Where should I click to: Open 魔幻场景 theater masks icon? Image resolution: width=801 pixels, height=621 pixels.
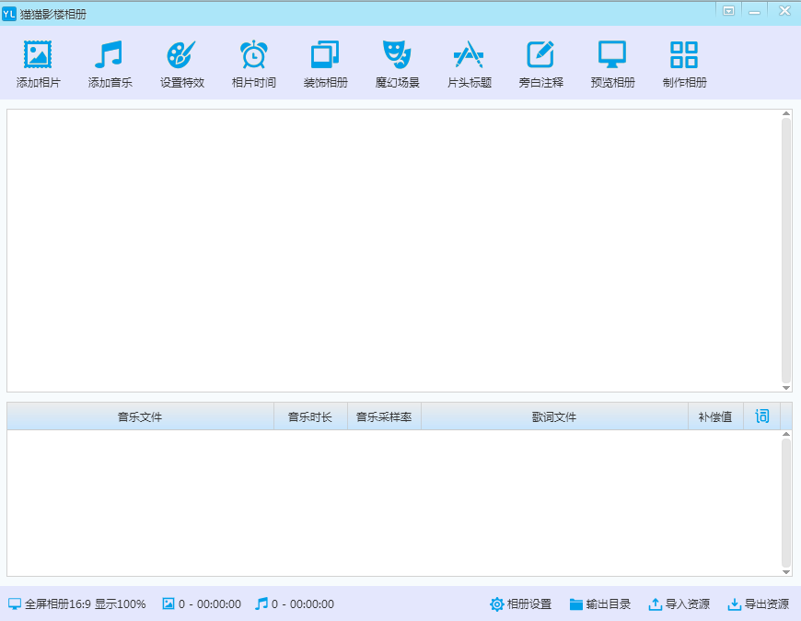(x=397, y=54)
